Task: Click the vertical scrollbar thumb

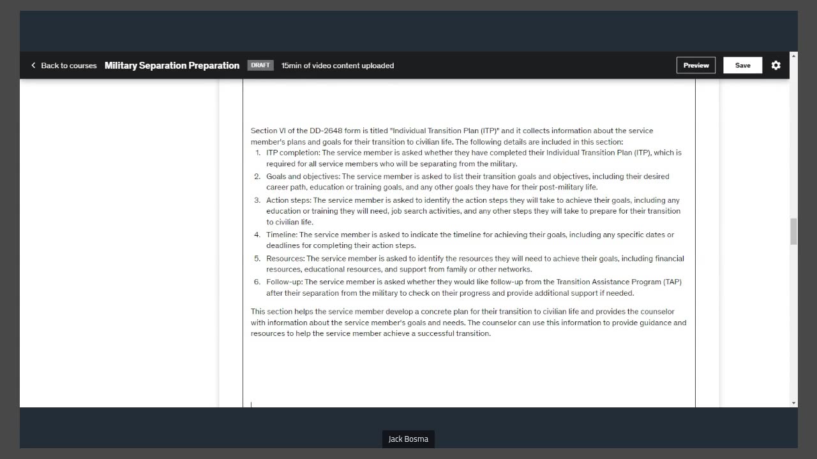Action: [x=793, y=231]
